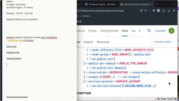The image size is (179, 101).
Task: Click PUBLIC_PTR_DOMAIN value text
Action: coord(133,63)
